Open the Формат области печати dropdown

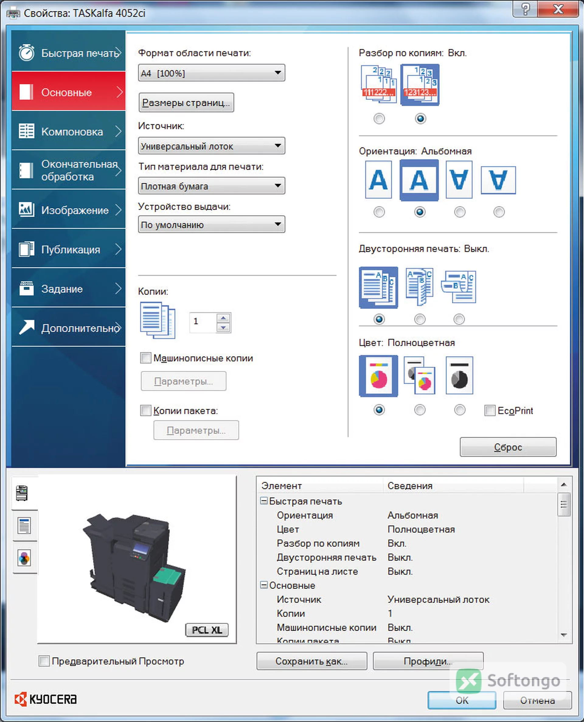[x=211, y=73]
